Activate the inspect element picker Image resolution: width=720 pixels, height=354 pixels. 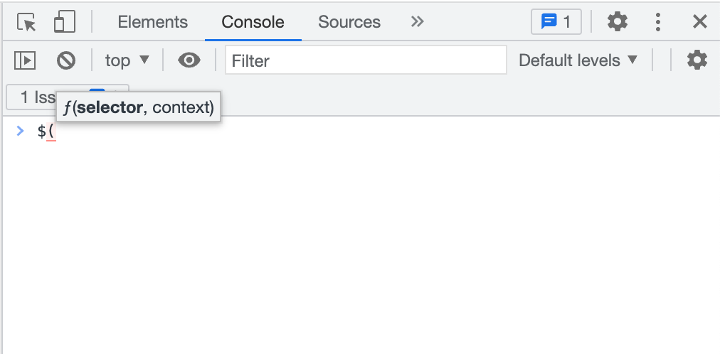26,23
